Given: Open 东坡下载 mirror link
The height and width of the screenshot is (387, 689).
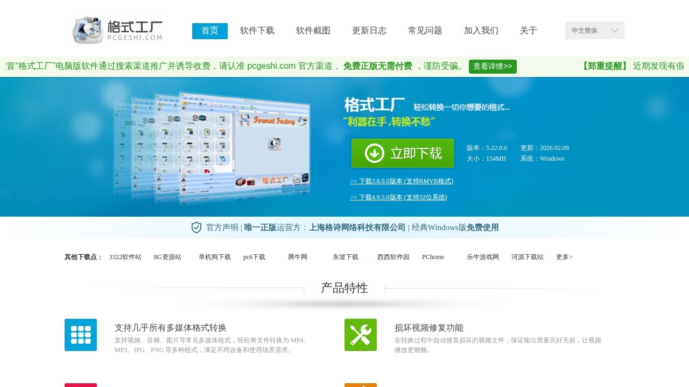Looking at the screenshot, I should 346,257.
